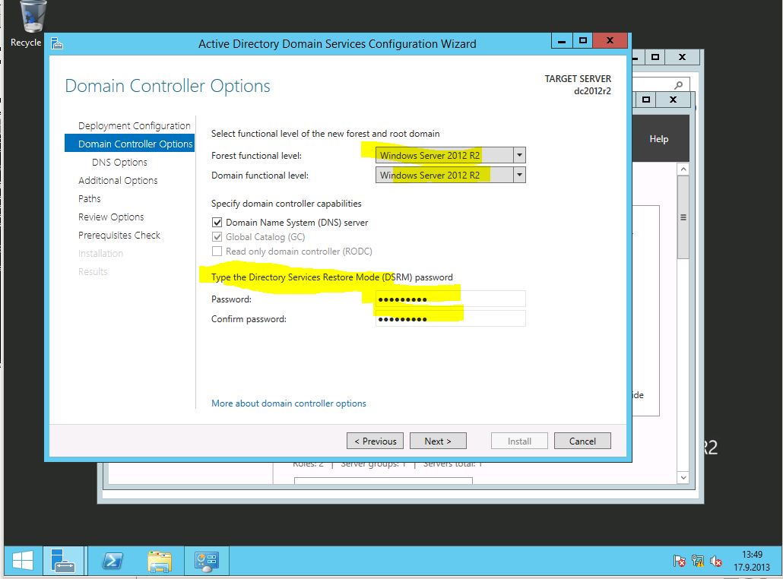Go to Deployment Configuration step
Viewport: 783px width, 579px height.
point(135,126)
